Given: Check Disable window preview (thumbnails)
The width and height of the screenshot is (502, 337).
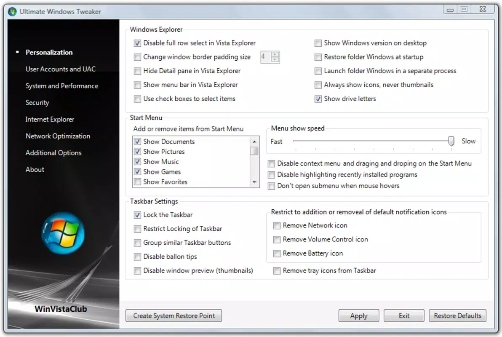Looking at the screenshot, I should click(137, 271).
